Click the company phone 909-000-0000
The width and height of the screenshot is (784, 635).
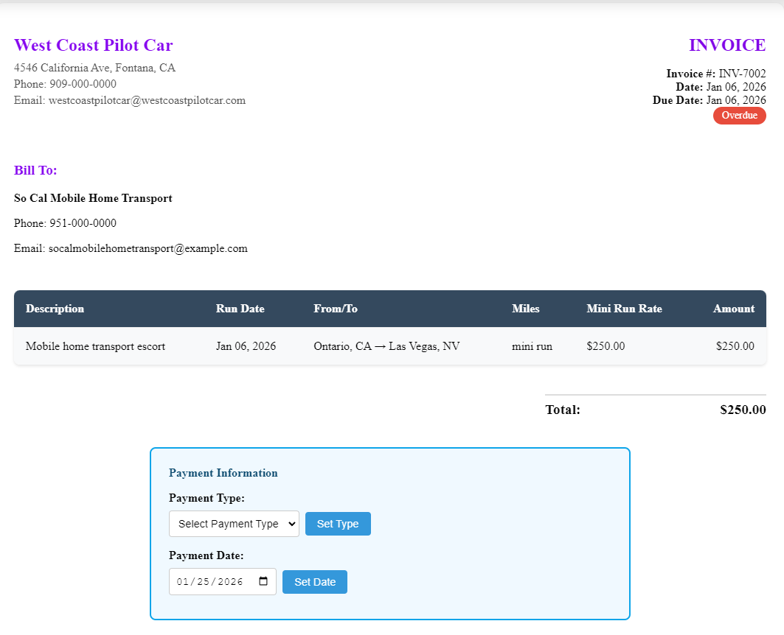click(x=83, y=84)
